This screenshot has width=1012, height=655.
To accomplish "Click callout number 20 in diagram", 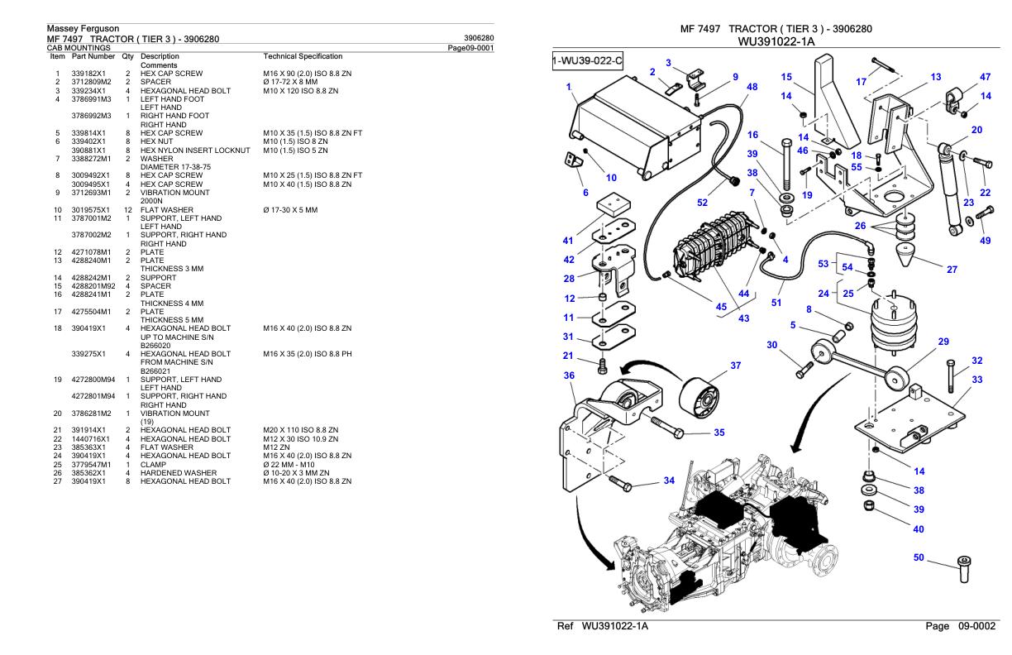I will (976, 129).
